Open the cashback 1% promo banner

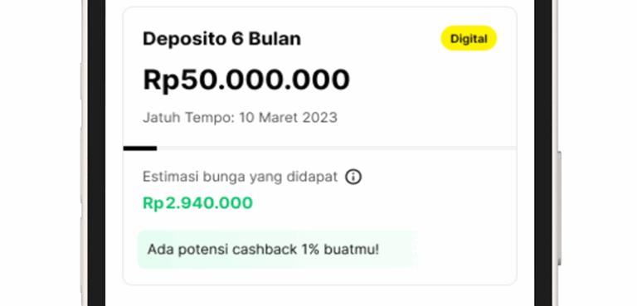tap(279, 250)
